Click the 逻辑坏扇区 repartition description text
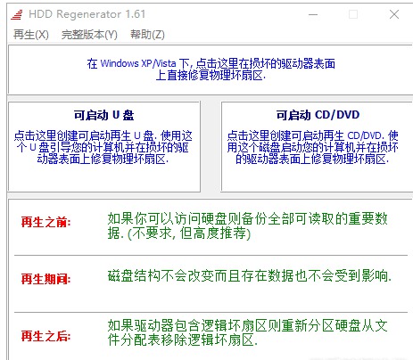Screen dimensions: 413x360 (x=248, y=332)
